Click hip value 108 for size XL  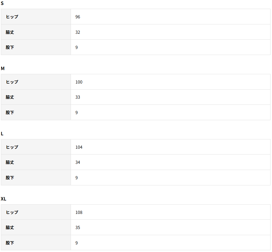pos(79,212)
